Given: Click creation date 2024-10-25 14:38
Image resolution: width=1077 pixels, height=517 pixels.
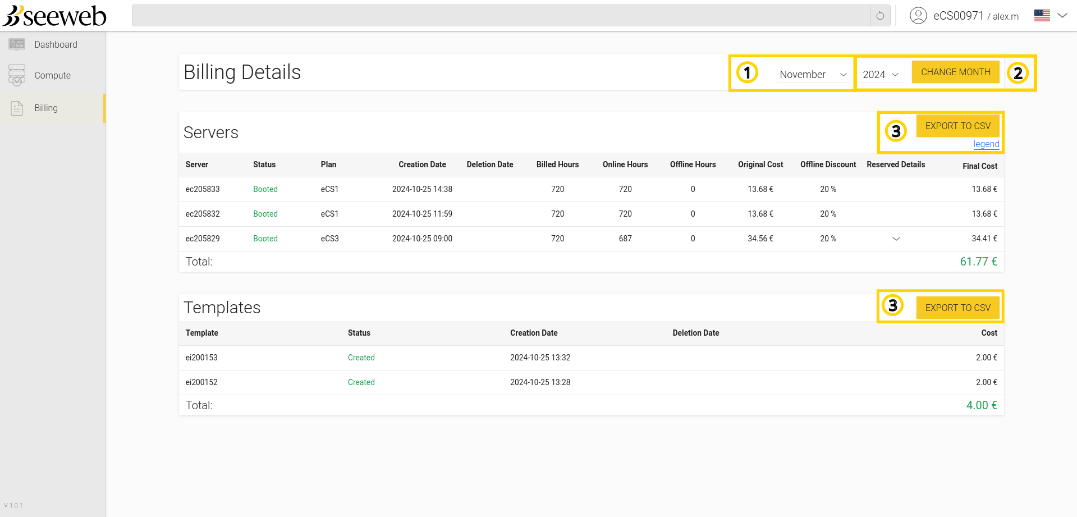Looking at the screenshot, I should (422, 189).
